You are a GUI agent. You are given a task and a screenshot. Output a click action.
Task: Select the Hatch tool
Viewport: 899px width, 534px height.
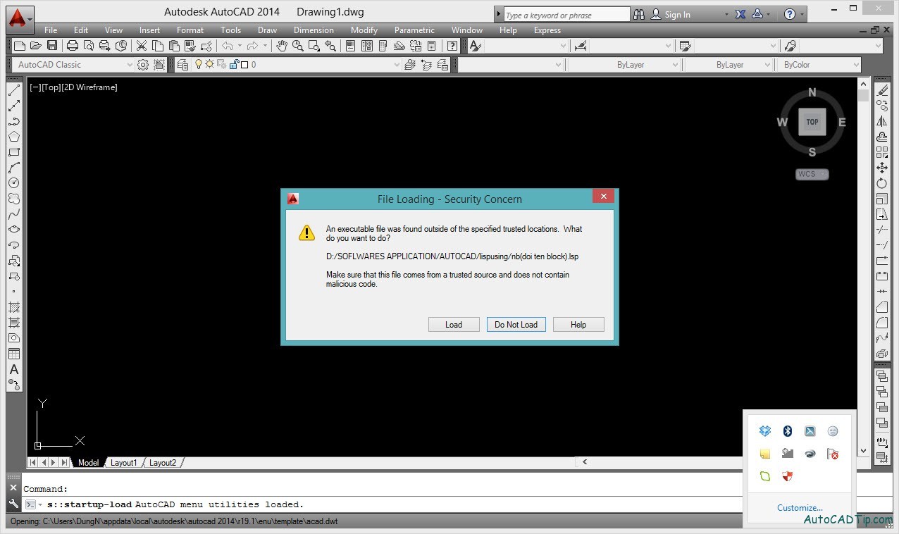[14, 307]
